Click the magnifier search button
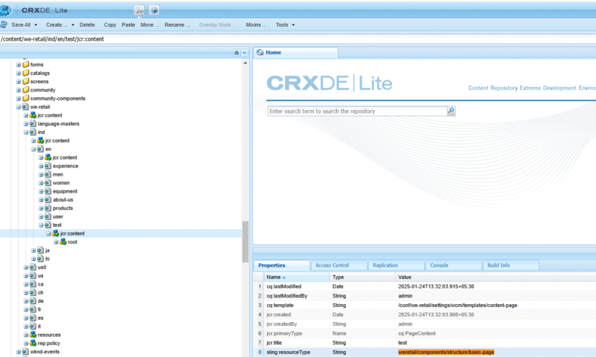Viewport: 596px width, 357px height. pos(451,111)
